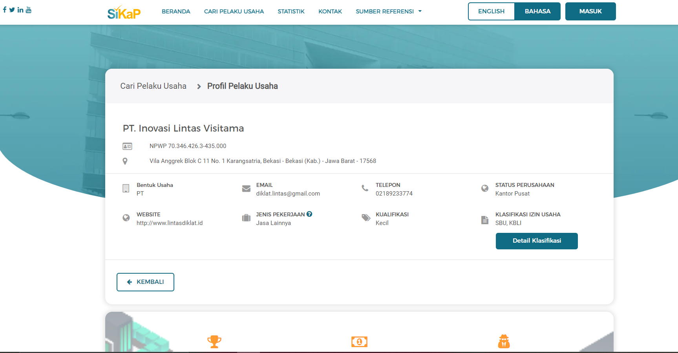Click the STATUS PERUSAHAAN globe icon
The height and width of the screenshot is (353, 678).
pyautogui.click(x=485, y=188)
